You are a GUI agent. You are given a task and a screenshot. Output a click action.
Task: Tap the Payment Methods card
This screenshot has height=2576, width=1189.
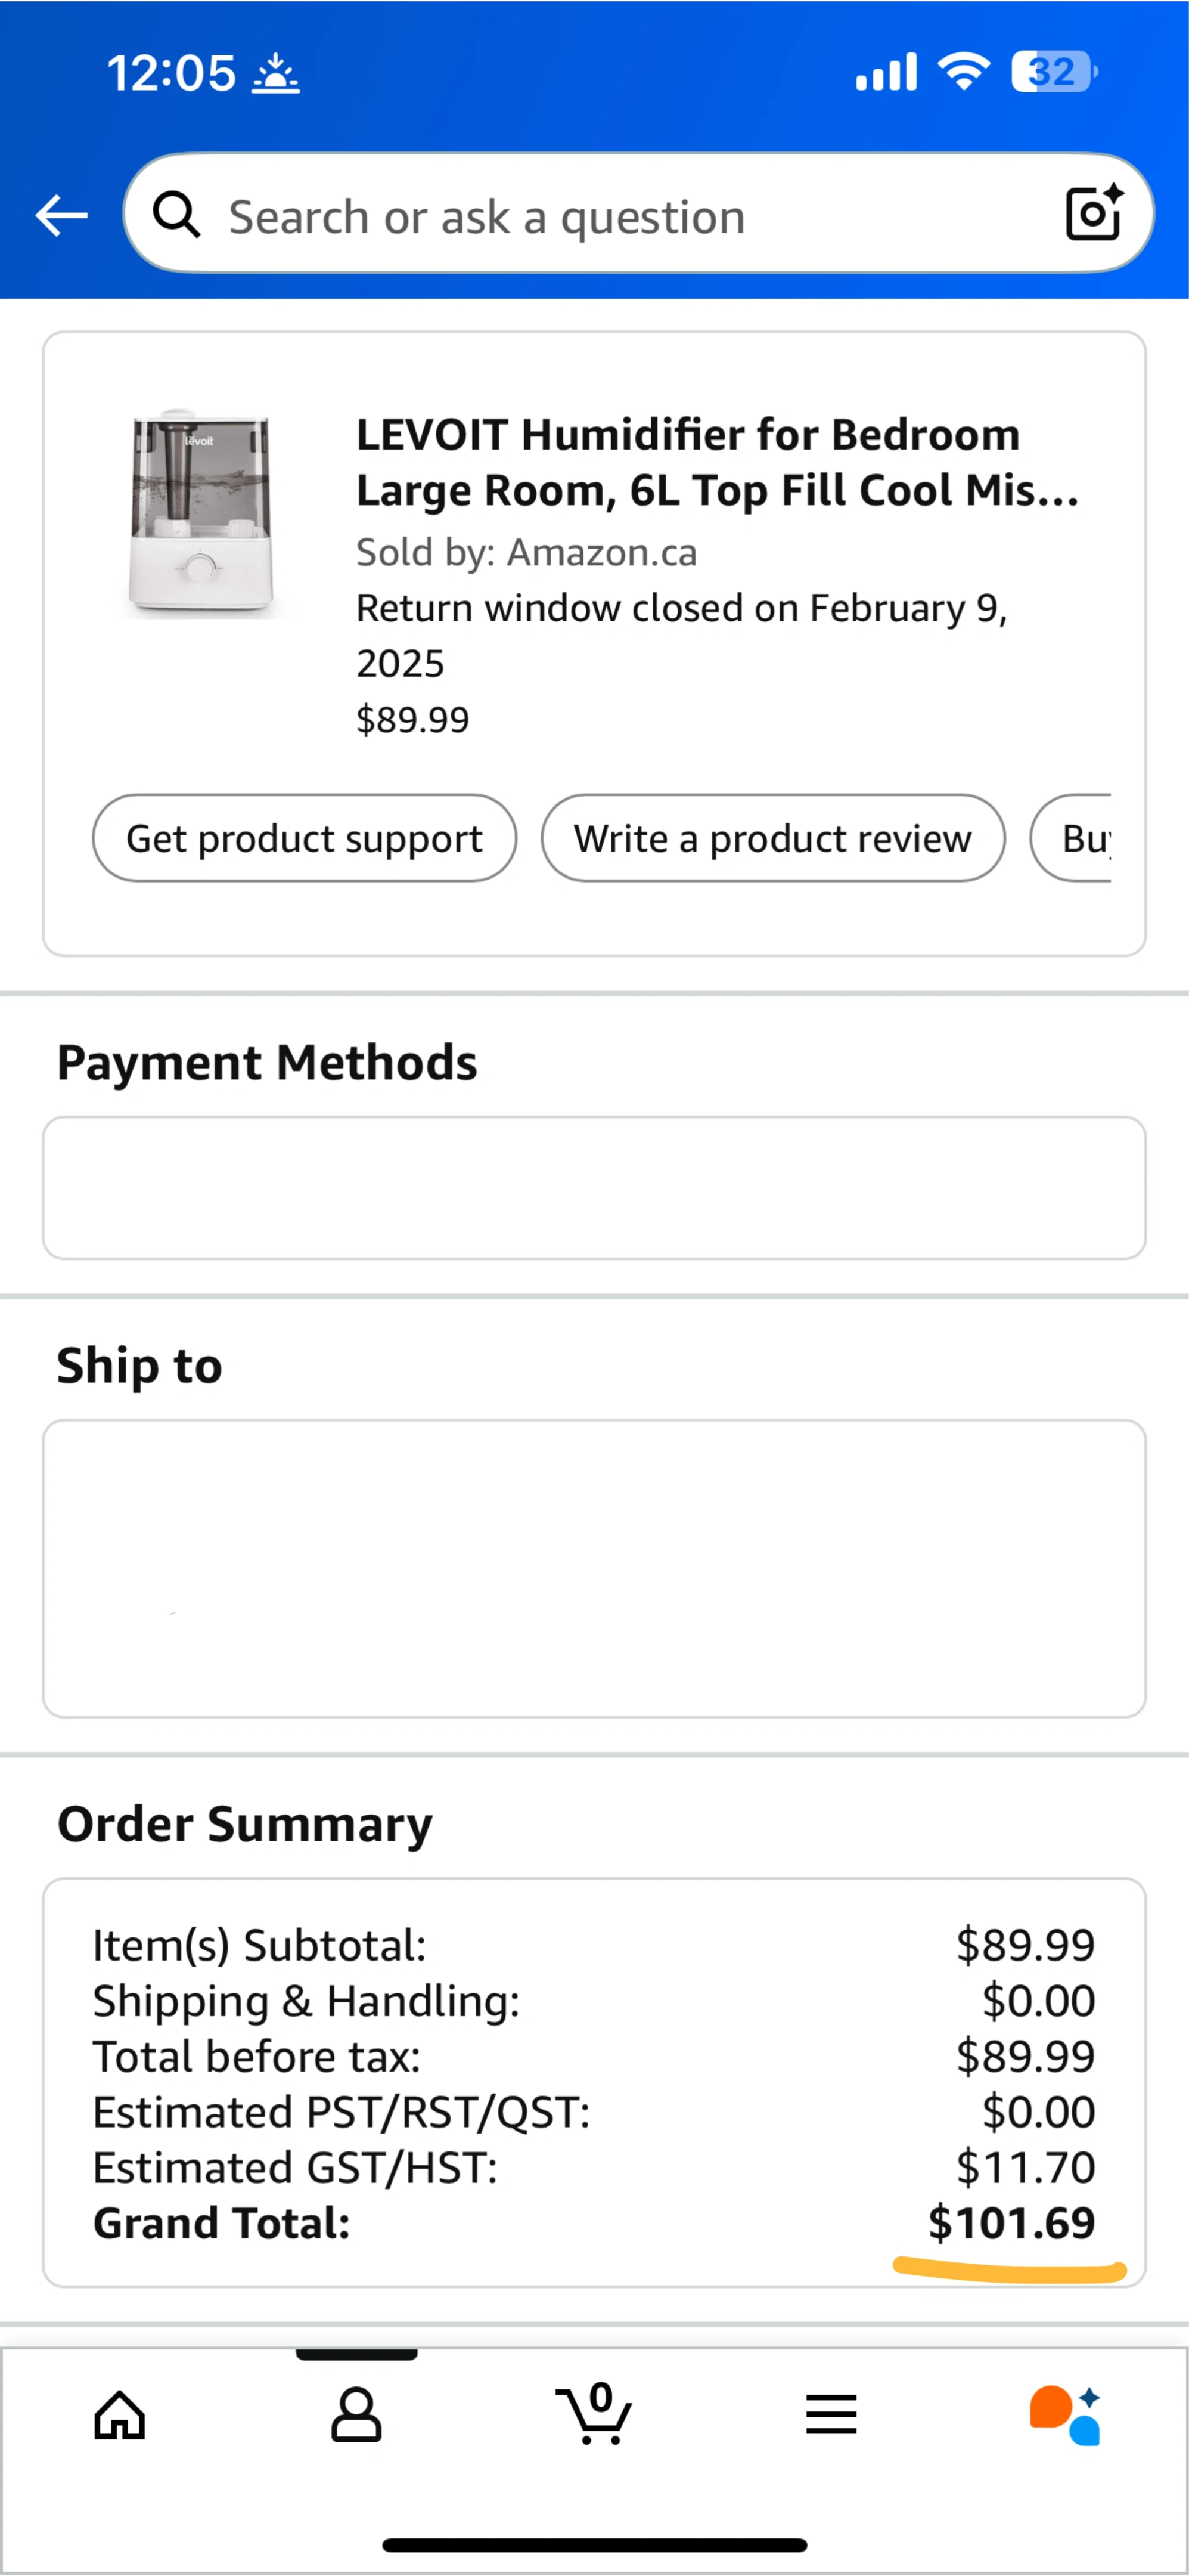(x=595, y=1188)
